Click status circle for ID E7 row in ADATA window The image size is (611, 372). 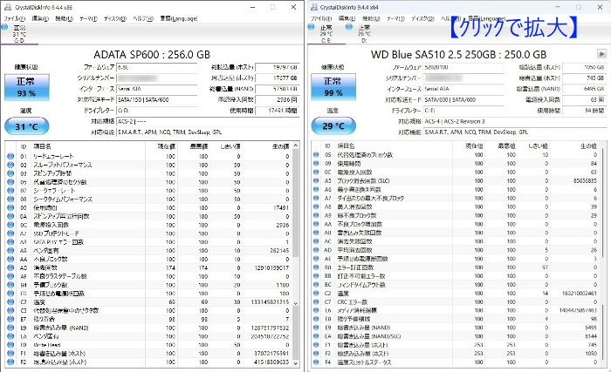coord(10,319)
